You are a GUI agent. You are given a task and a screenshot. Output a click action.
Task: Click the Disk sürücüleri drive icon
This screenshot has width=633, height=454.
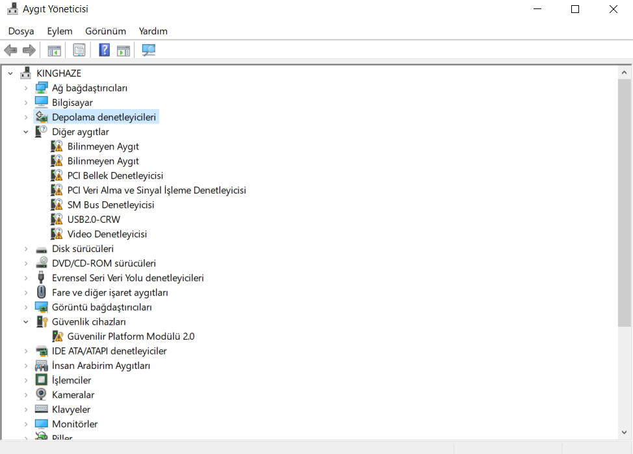[x=41, y=249]
